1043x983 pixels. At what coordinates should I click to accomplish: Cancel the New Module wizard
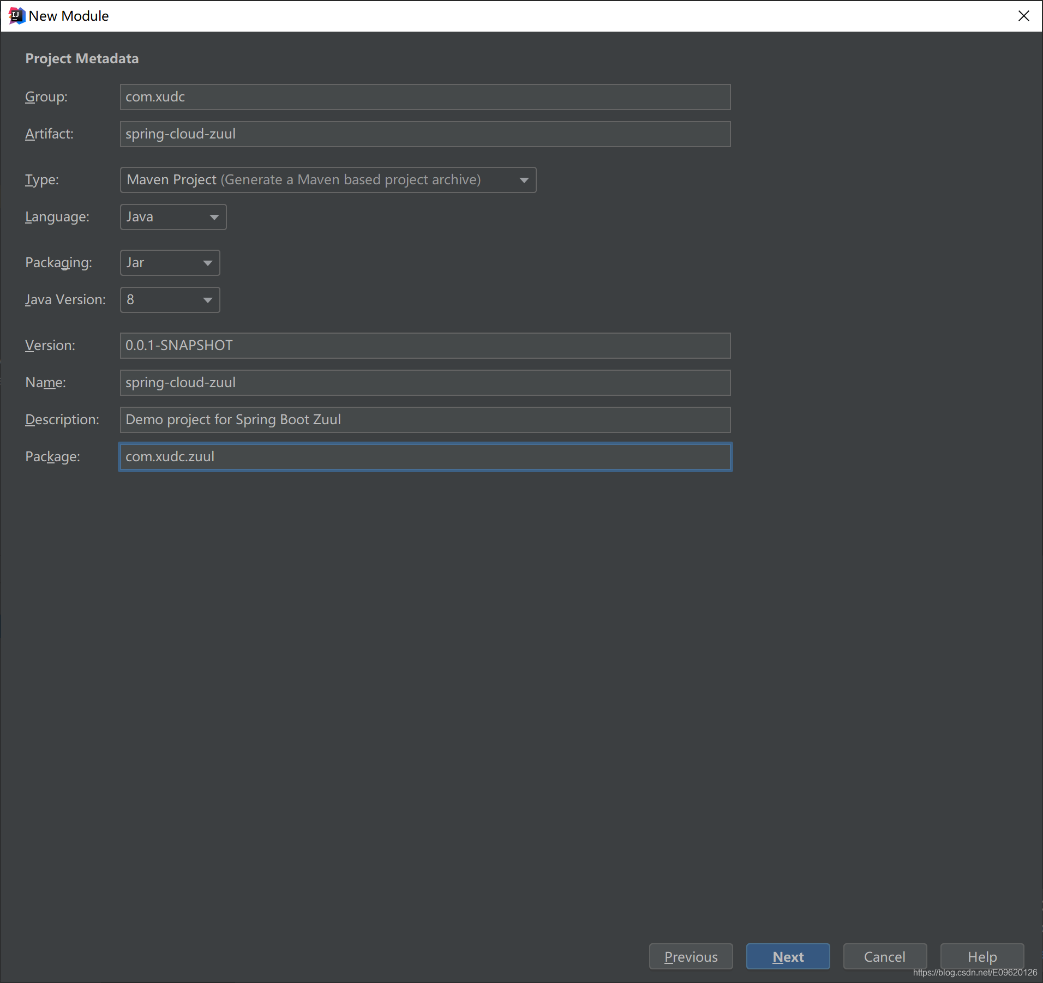click(x=885, y=957)
